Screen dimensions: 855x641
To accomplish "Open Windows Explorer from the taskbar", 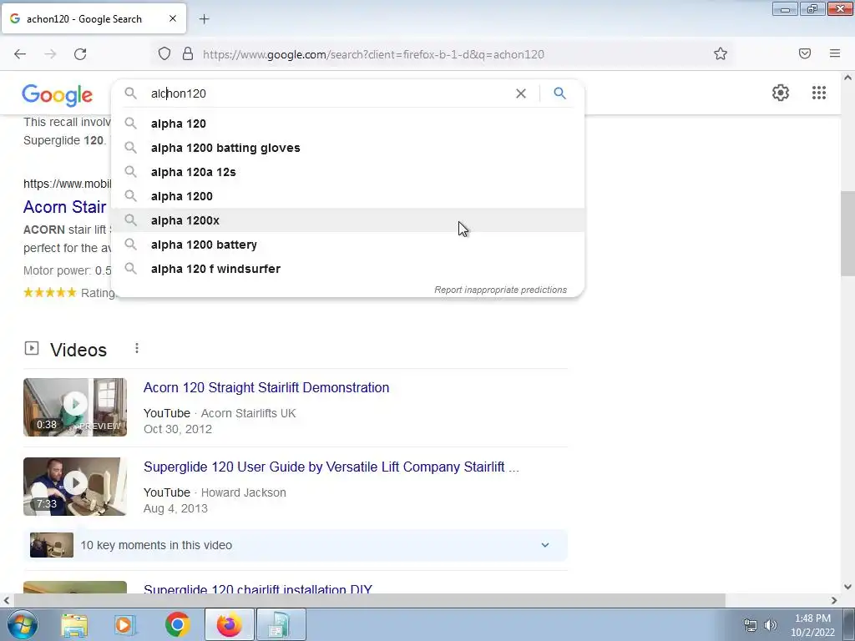I will (x=74, y=625).
